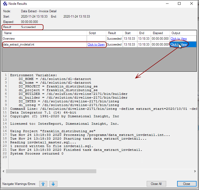Click the log horizontal scrollbar thumb
Image resolution: width=199 pixels, height=190 pixels.
coord(51,171)
